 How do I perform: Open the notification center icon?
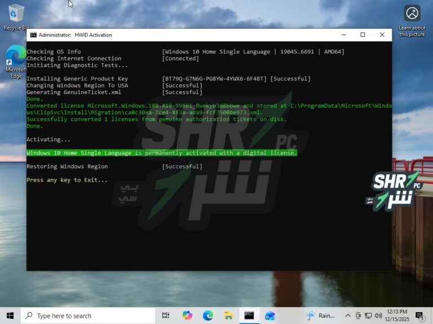[x=419, y=316]
